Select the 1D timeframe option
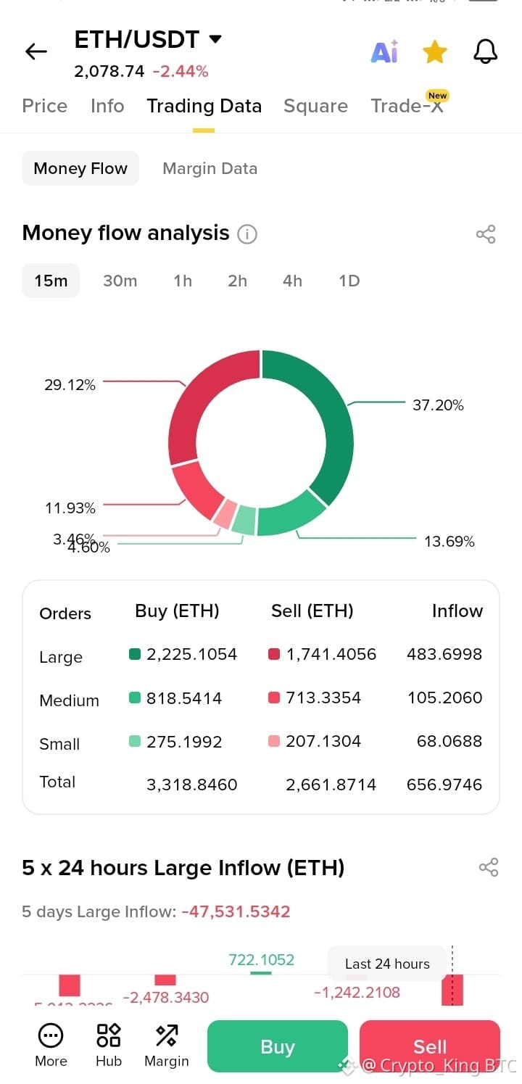Image resolution: width=522 pixels, height=1084 pixels. [x=349, y=281]
